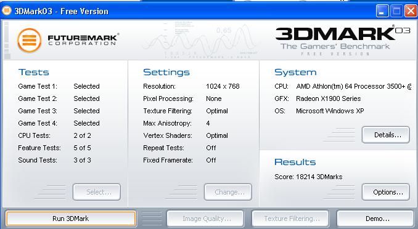418x229 pixels.
Task: Click the Futuremark Corporation wordmark
Action: (83, 39)
